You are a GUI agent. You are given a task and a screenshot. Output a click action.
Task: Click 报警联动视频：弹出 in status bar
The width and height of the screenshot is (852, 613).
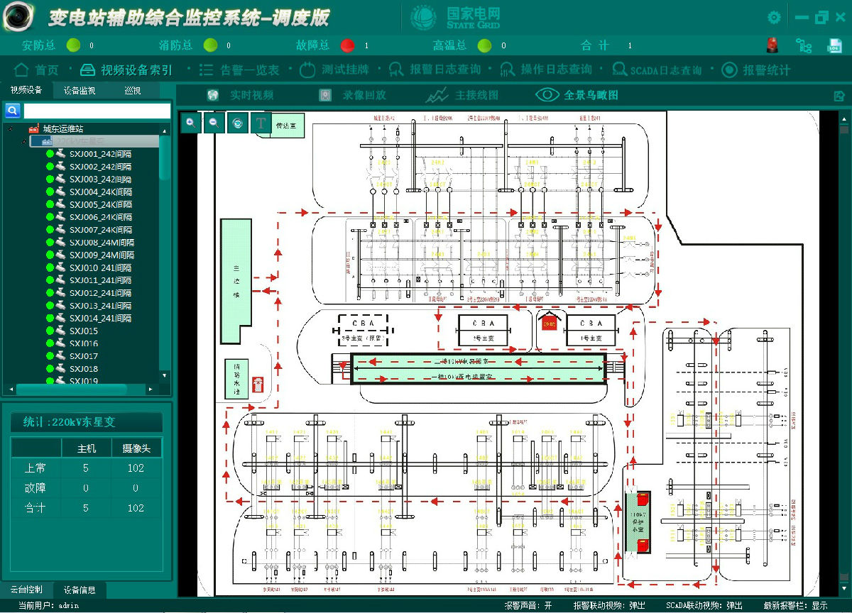609,606
